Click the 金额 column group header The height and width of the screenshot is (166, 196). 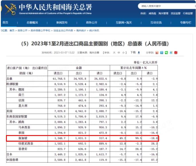[x=79, y=68]
